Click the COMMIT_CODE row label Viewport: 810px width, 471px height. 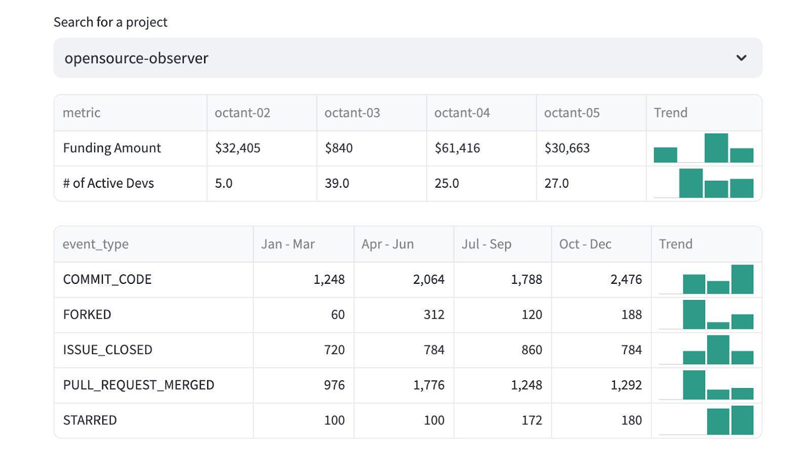[x=107, y=279]
